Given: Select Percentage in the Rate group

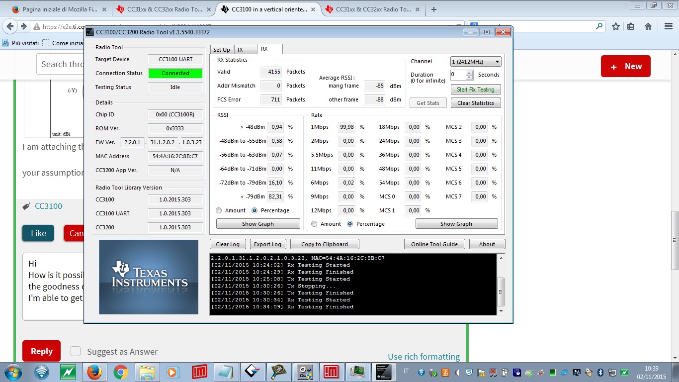Looking at the screenshot, I should pos(350,224).
